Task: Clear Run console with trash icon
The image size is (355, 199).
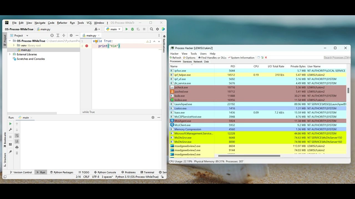Action: 17,153
